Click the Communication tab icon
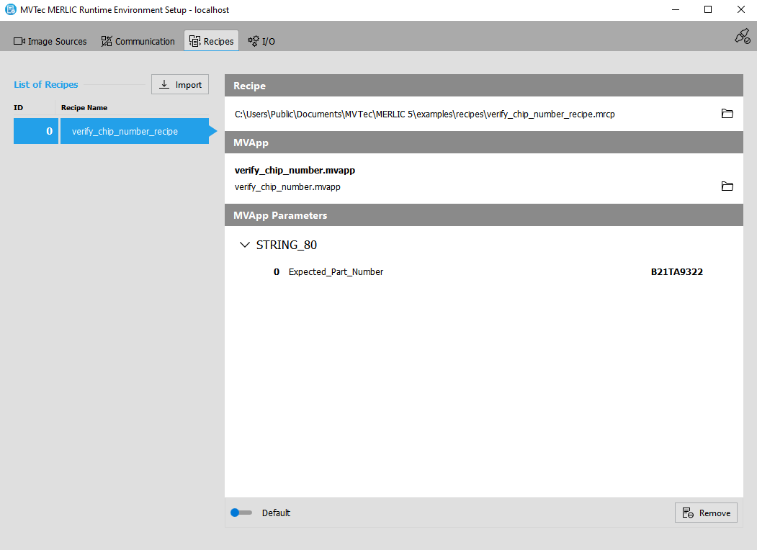Viewport: 757px width, 550px height. click(x=107, y=42)
